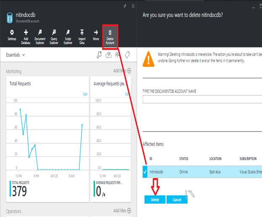Click the Add Database plus icon
The height and width of the screenshot is (217, 262).
tap(26, 32)
